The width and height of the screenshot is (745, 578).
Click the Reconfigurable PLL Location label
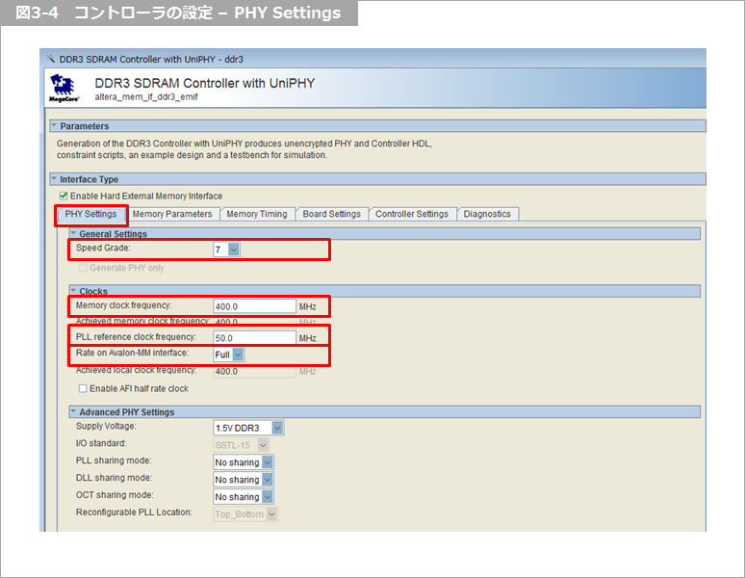pyautogui.click(x=134, y=512)
